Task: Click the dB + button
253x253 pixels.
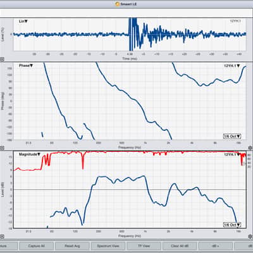Action: click(x=216, y=246)
